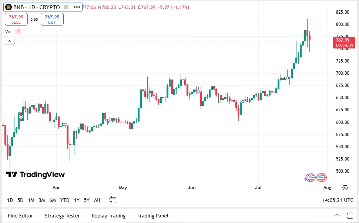Switch range to 3M
The width and height of the screenshot is (359, 223).
coord(42,200)
